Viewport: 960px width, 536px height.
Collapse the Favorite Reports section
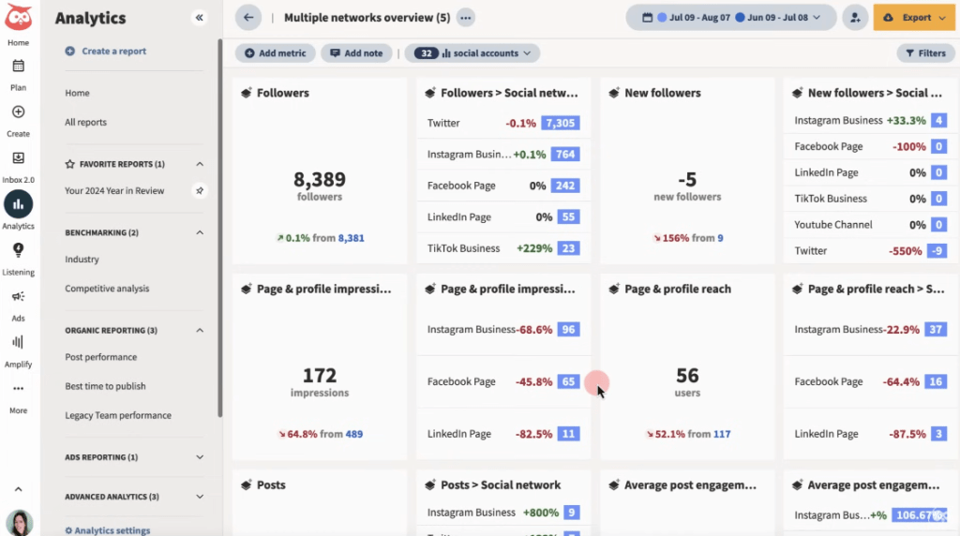pos(200,164)
